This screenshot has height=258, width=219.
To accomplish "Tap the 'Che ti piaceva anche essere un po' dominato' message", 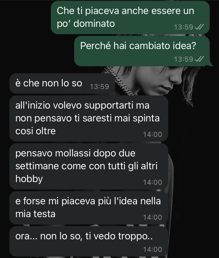I will 130,18.
